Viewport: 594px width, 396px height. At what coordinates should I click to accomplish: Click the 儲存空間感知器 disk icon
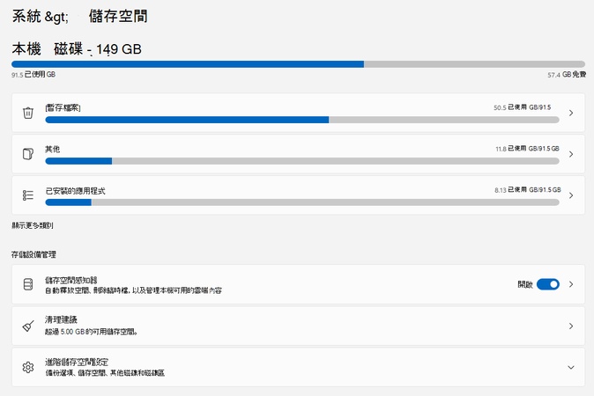[28, 284]
